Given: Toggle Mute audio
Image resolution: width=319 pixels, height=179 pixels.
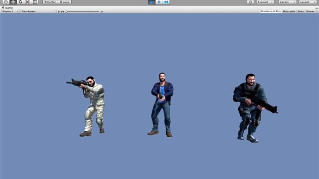Looking at the screenshot, I should pyautogui.click(x=289, y=11).
